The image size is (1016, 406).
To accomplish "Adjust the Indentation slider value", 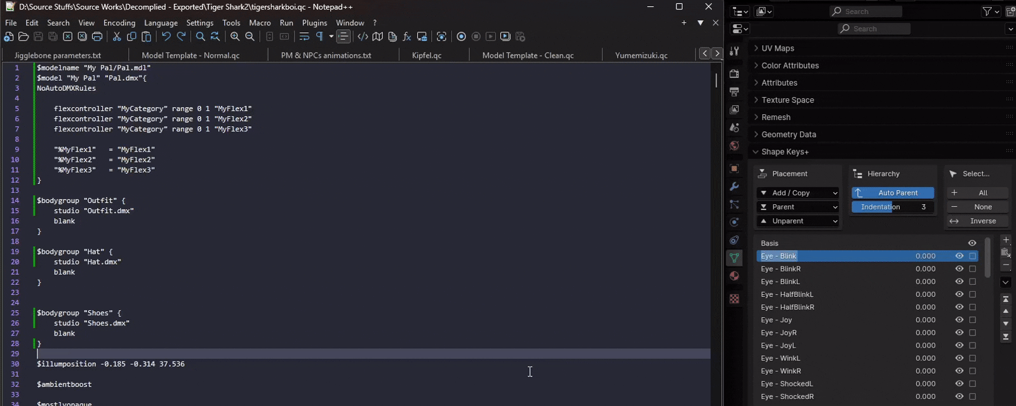I will pos(893,207).
